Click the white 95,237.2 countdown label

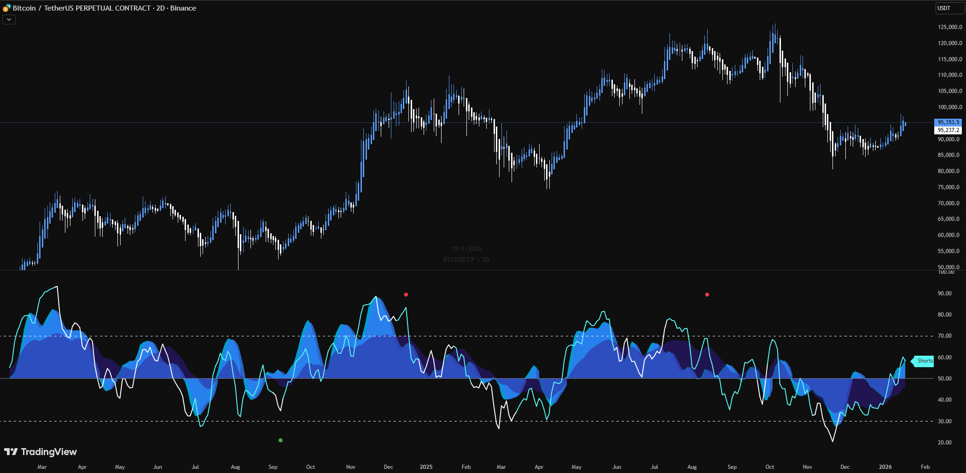[x=948, y=130]
